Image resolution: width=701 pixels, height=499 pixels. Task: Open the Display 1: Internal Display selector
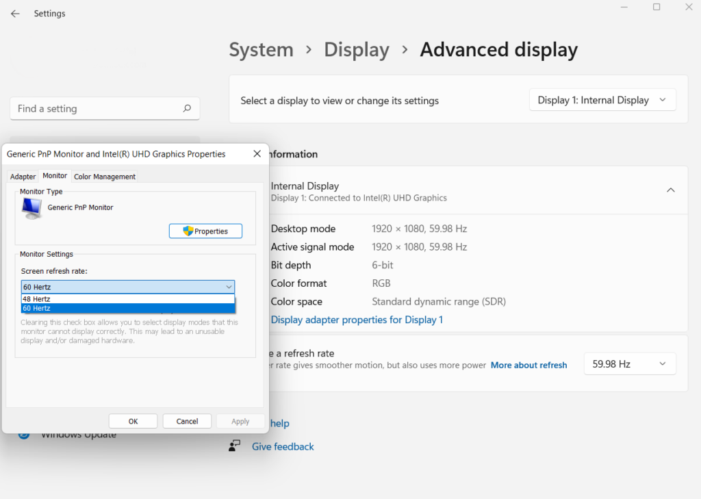tap(602, 99)
